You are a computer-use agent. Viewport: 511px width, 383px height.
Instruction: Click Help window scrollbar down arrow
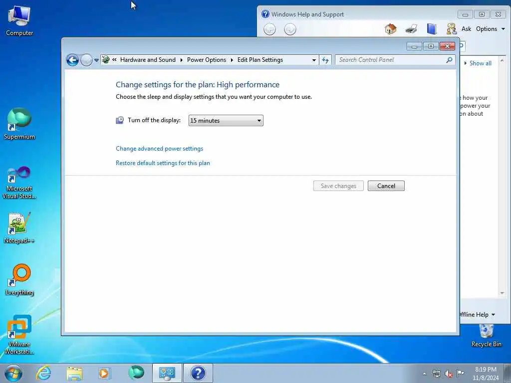tap(502, 293)
